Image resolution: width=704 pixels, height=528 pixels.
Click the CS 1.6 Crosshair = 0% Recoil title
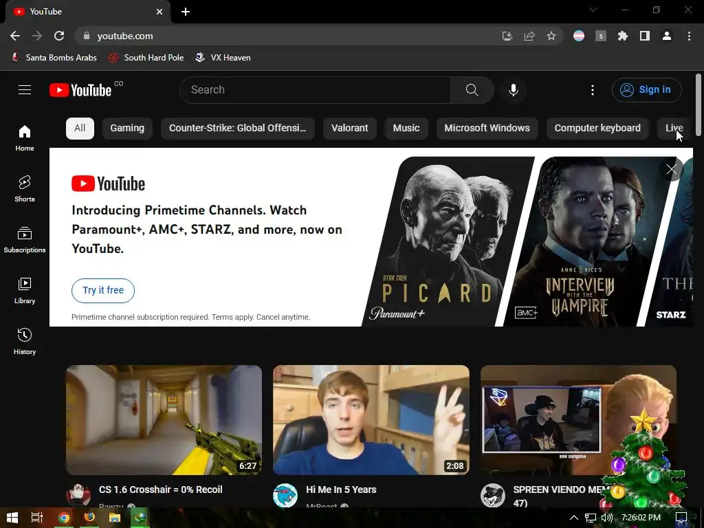(161, 489)
